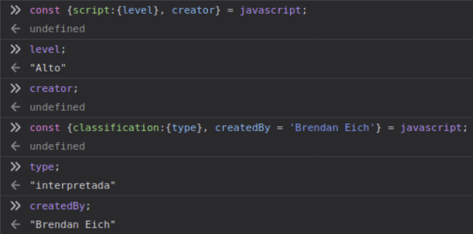The width and height of the screenshot is (473, 234).
Task: Click the input chevron next to 'level;'
Action: pyautogui.click(x=15, y=50)
